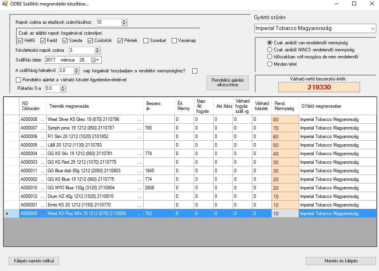
Task: Open the Gyártó szűrés manufacturer dropdown
Action: coord(372,28)
